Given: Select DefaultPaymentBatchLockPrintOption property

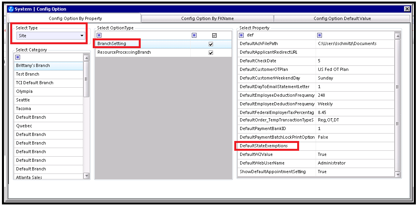Looking at the screenshot, I should [x=277, y=137].
